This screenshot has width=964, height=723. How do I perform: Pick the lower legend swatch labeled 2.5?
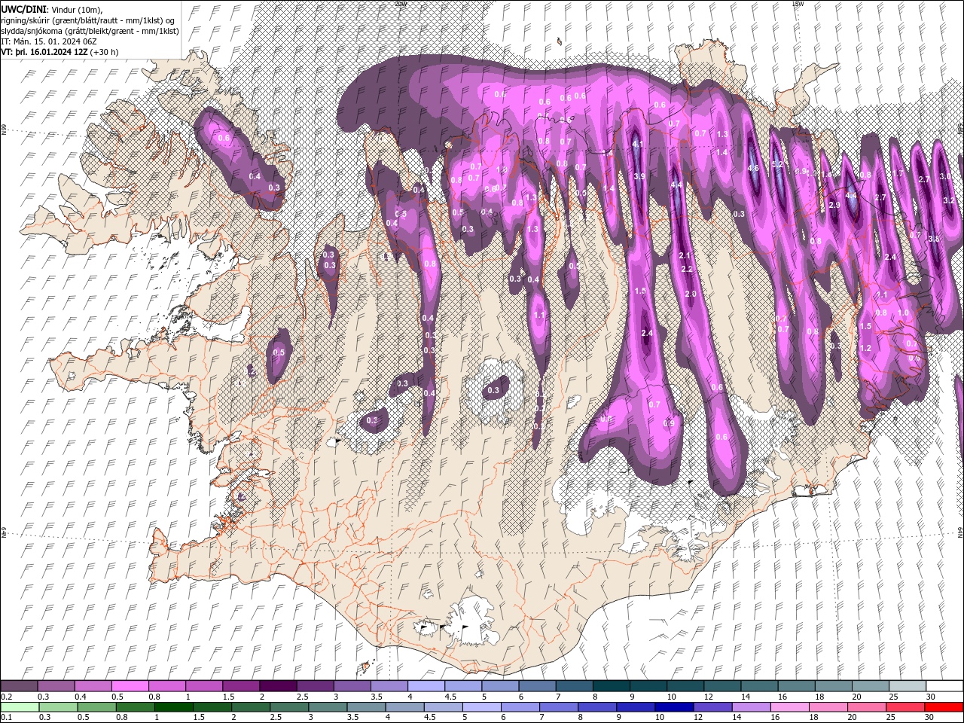pos(289,707)
